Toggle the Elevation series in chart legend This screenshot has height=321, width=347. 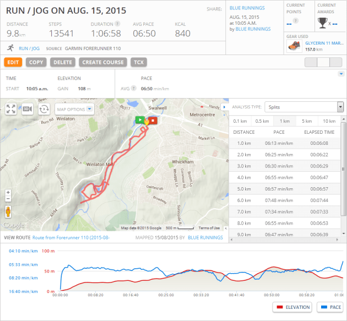(x=291, y=307)
